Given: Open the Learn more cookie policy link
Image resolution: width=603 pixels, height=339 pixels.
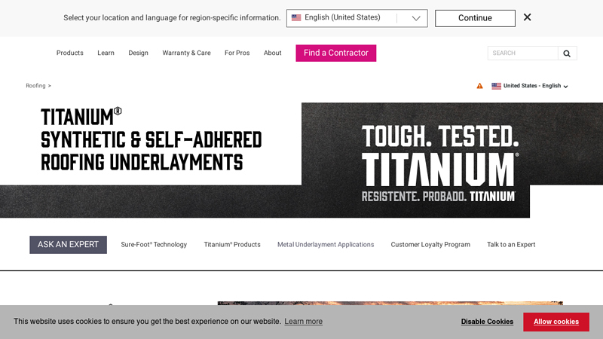Looking at the screenshot, I should (x=304, y=322).
